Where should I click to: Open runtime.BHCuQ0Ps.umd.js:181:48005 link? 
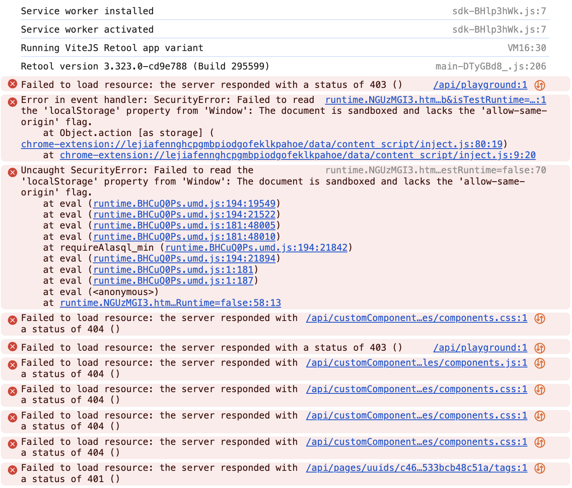coord(184,226)
